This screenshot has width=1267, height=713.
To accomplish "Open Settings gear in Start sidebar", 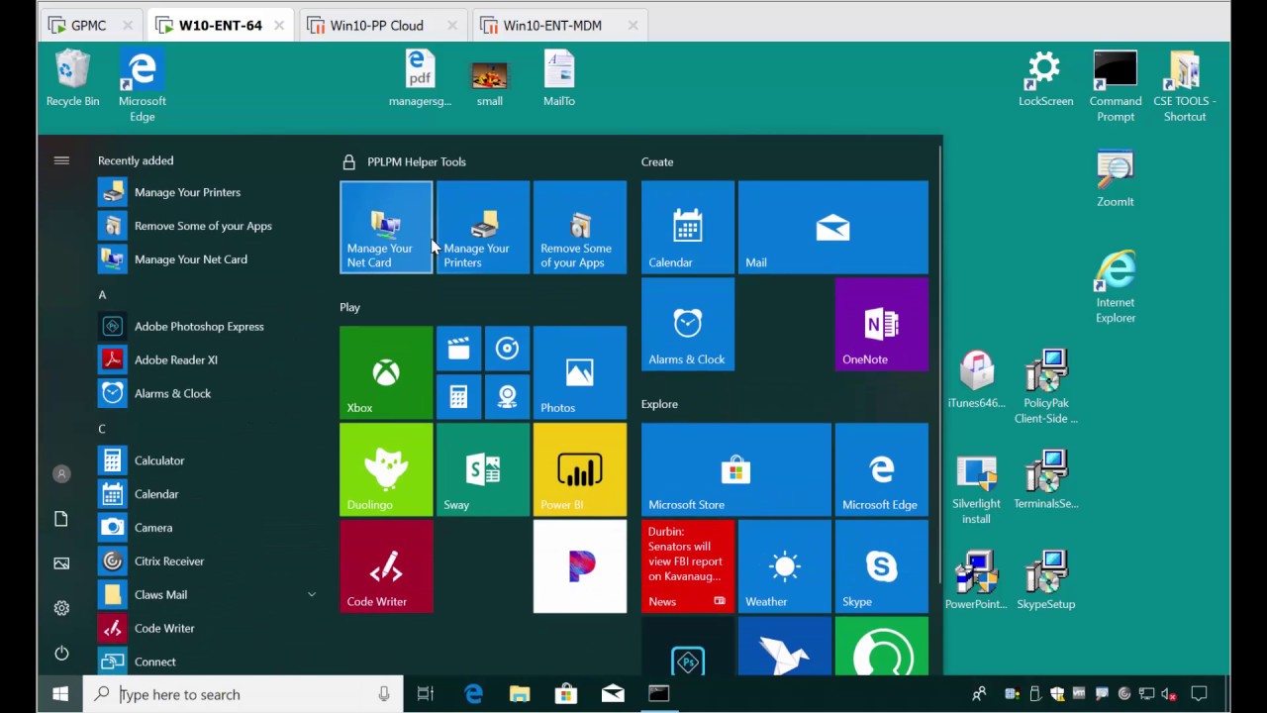I will coord(61,608).
